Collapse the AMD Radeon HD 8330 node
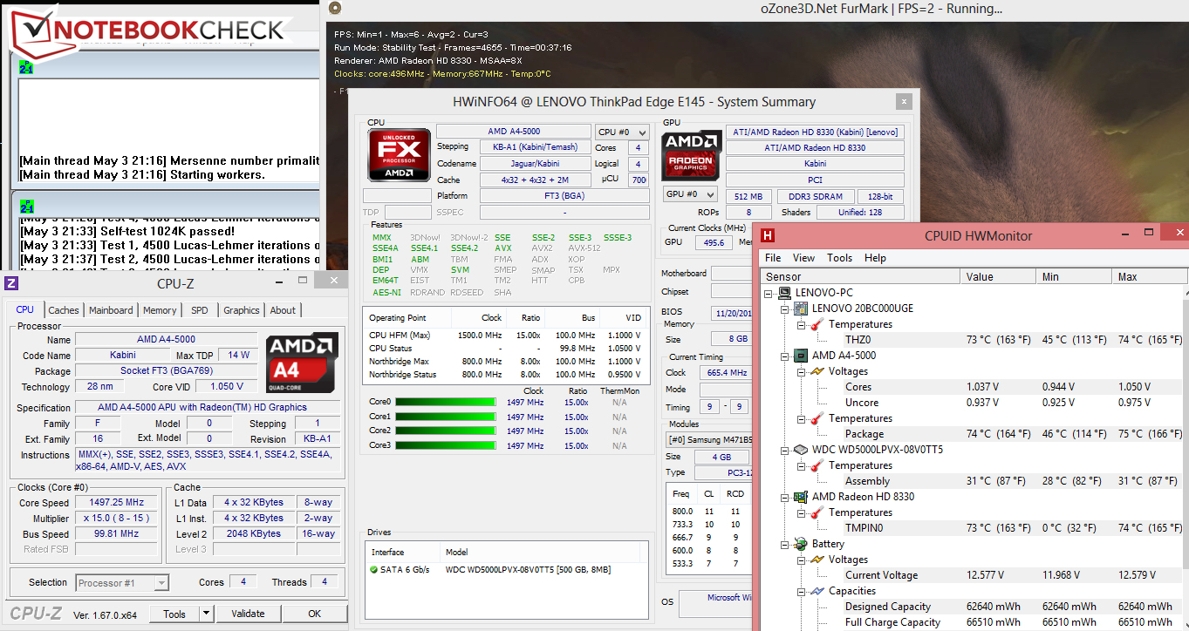Screen dimensions: 1189x631 [785, 497]
